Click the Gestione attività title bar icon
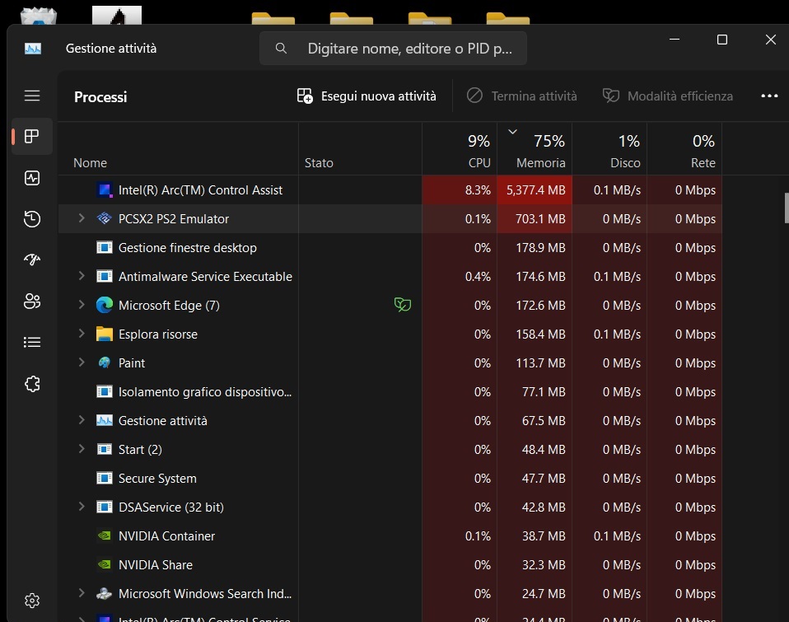This screenshot has width=789, height=622. pyautogui.click(x=33, y=49)
